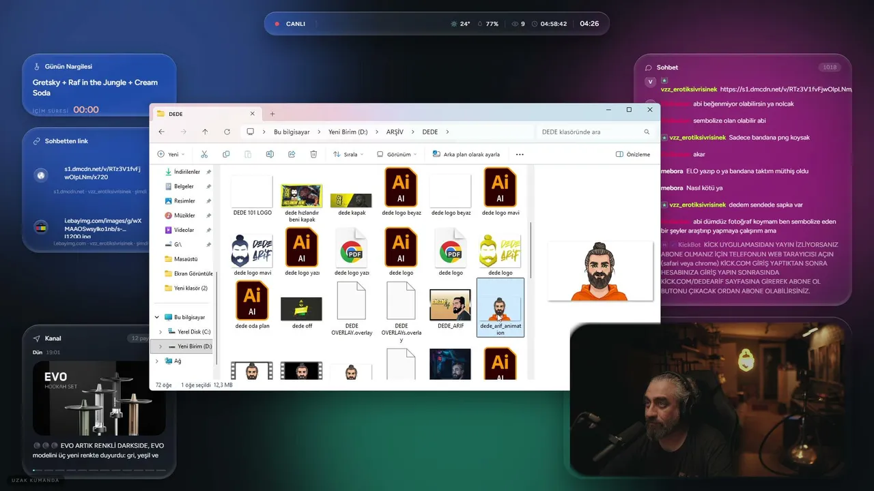Click the chevron after DEDE in breadcrumb
874x491 pixels.
[x=447, y=132]
